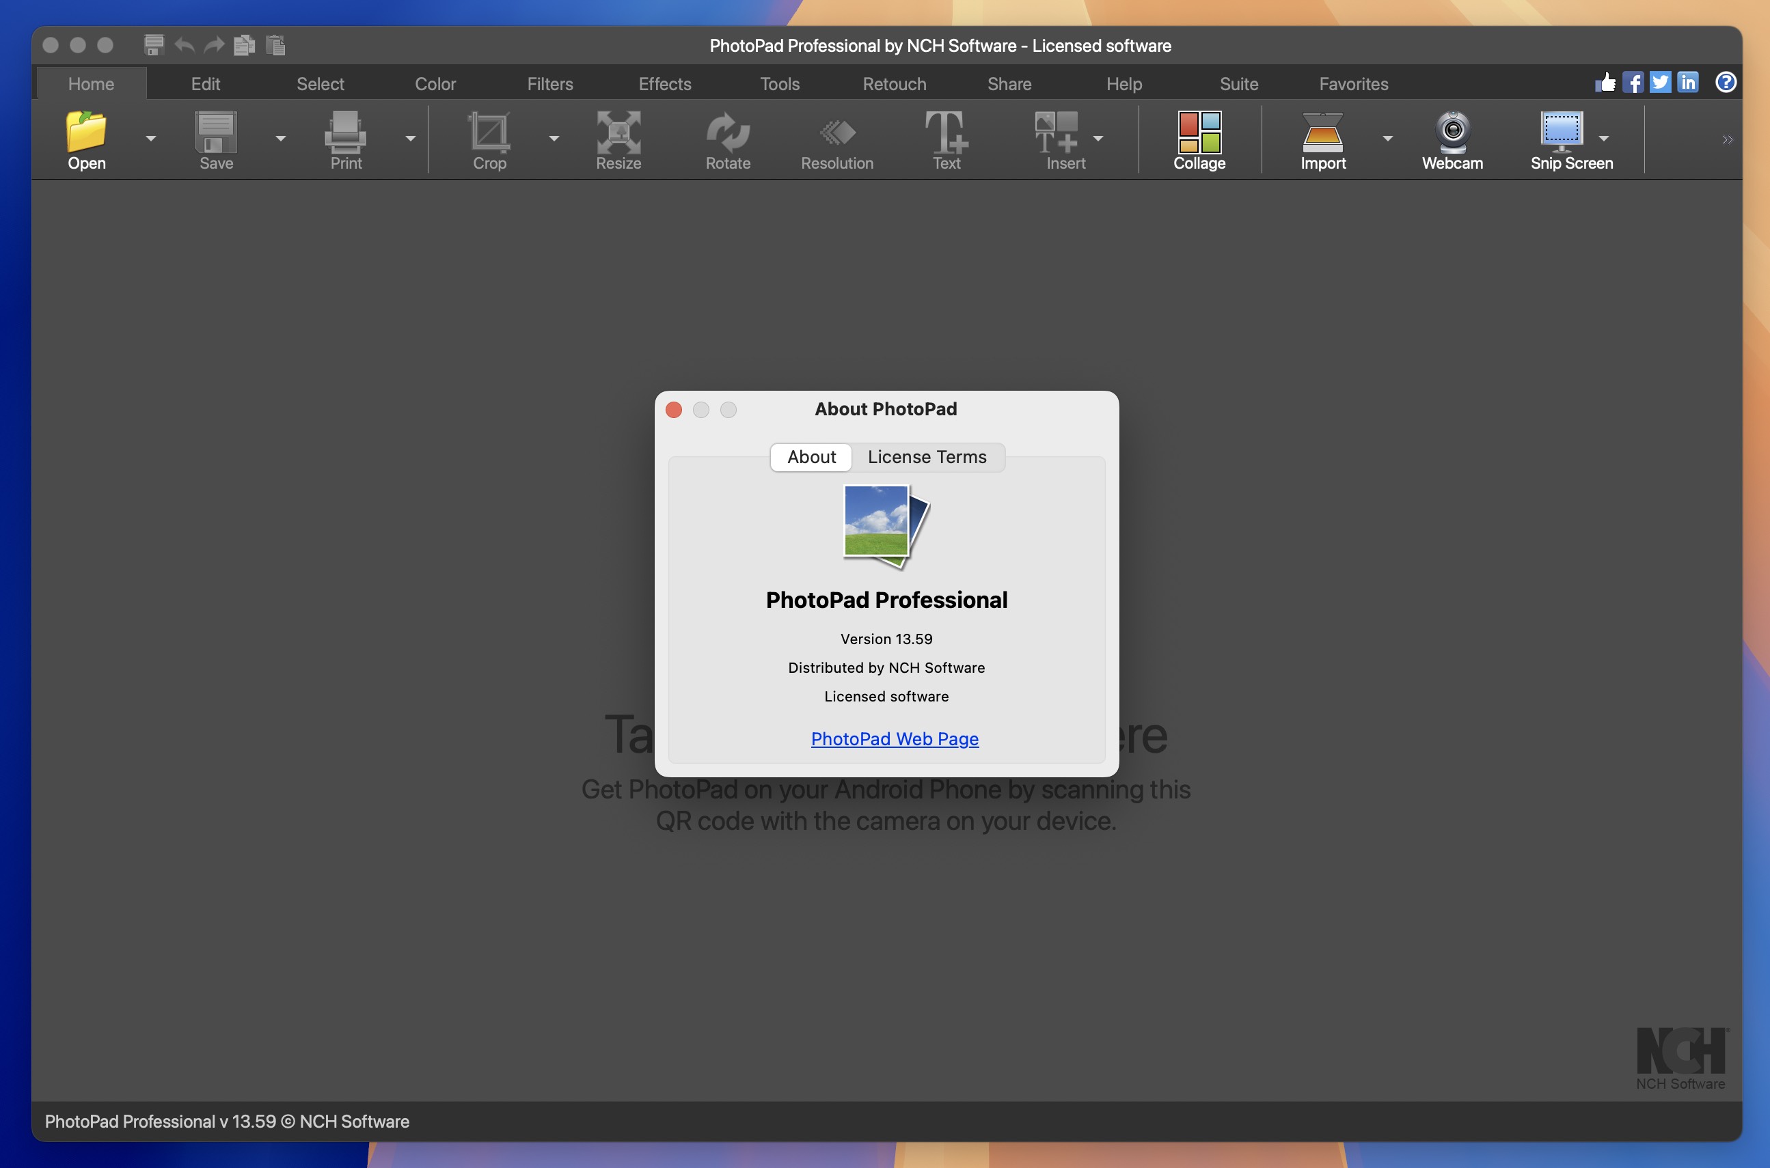
Task: Select the Text tool
Action: pos(947,132)
